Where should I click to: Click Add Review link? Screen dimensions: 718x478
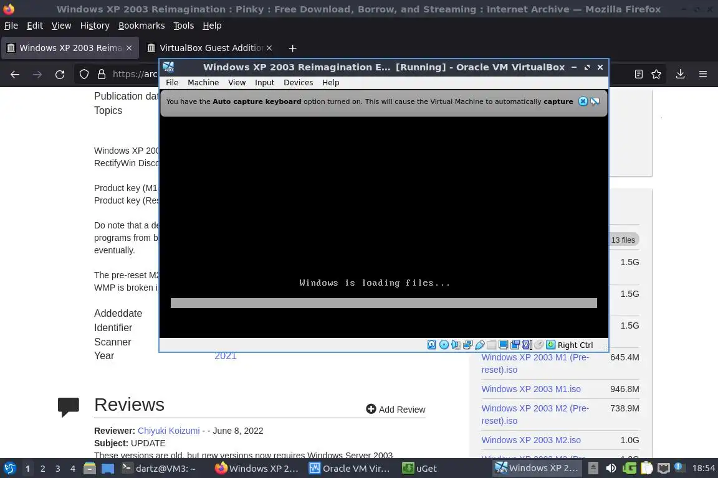(x=396, y=410)
